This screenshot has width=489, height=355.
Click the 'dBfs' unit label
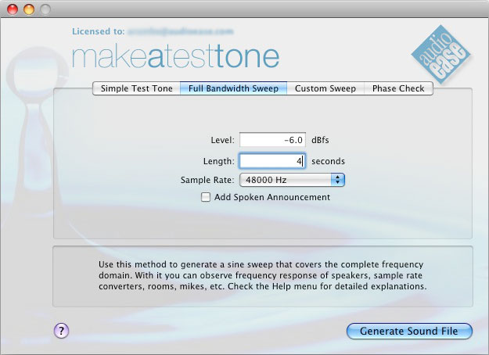click(x=320, y=140)
